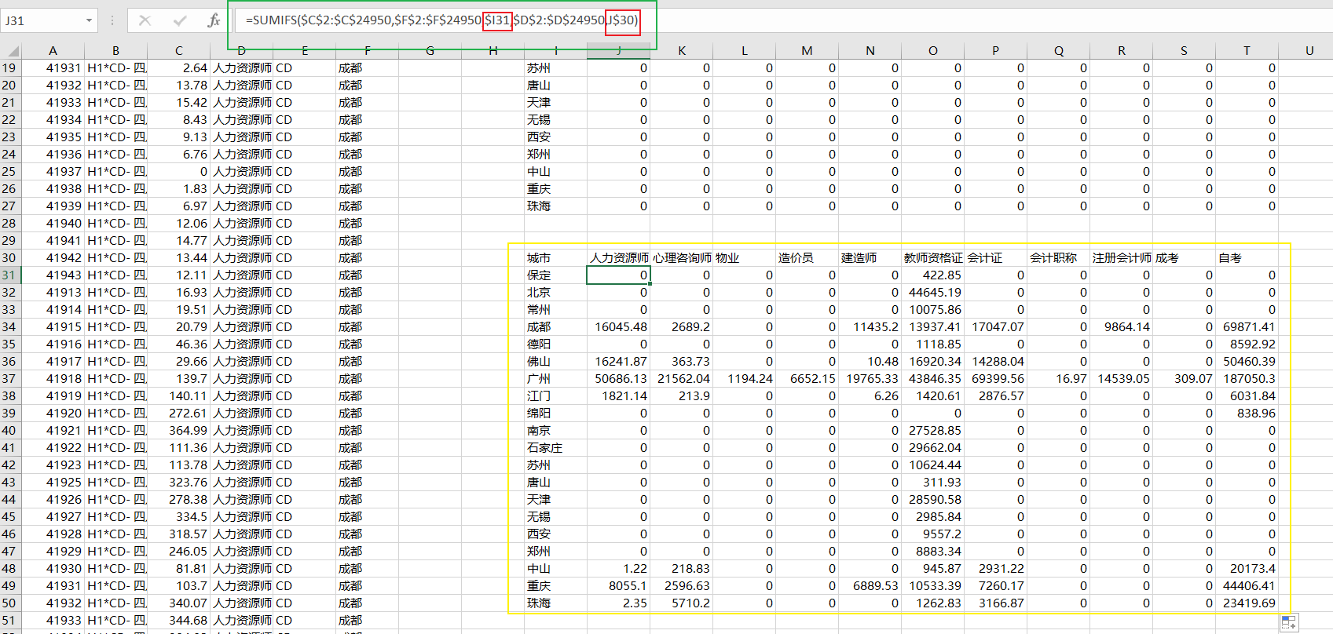Click cell with value 364.99

point(179,431)
